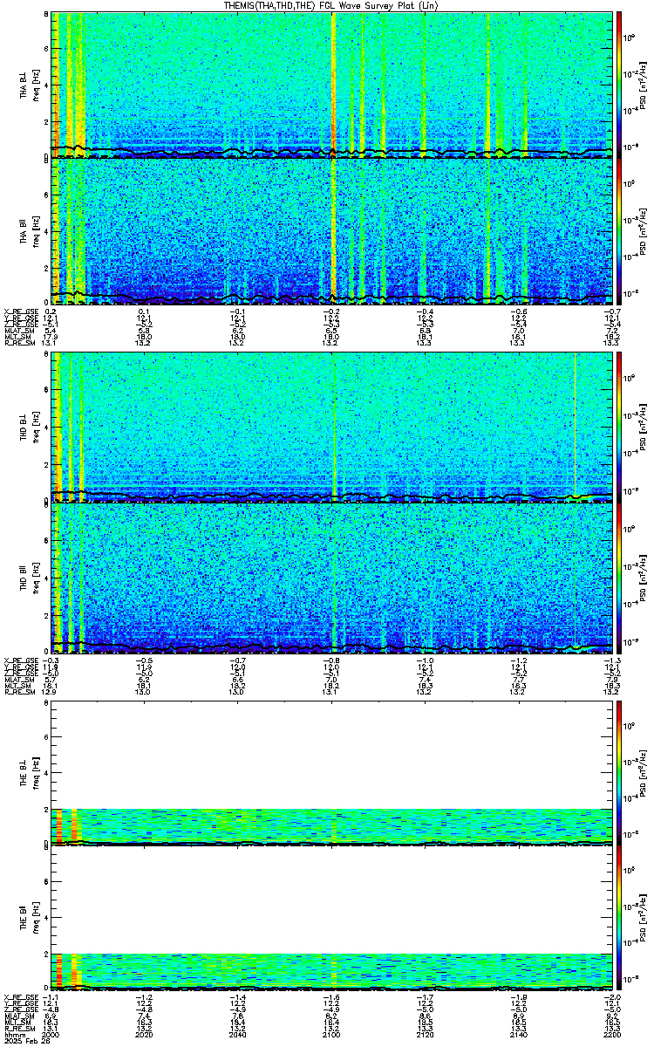This screenshot has width=654, height=1047.
Task: Select the THE B⊥ spectrogram panel
Action: pos(331,773)
